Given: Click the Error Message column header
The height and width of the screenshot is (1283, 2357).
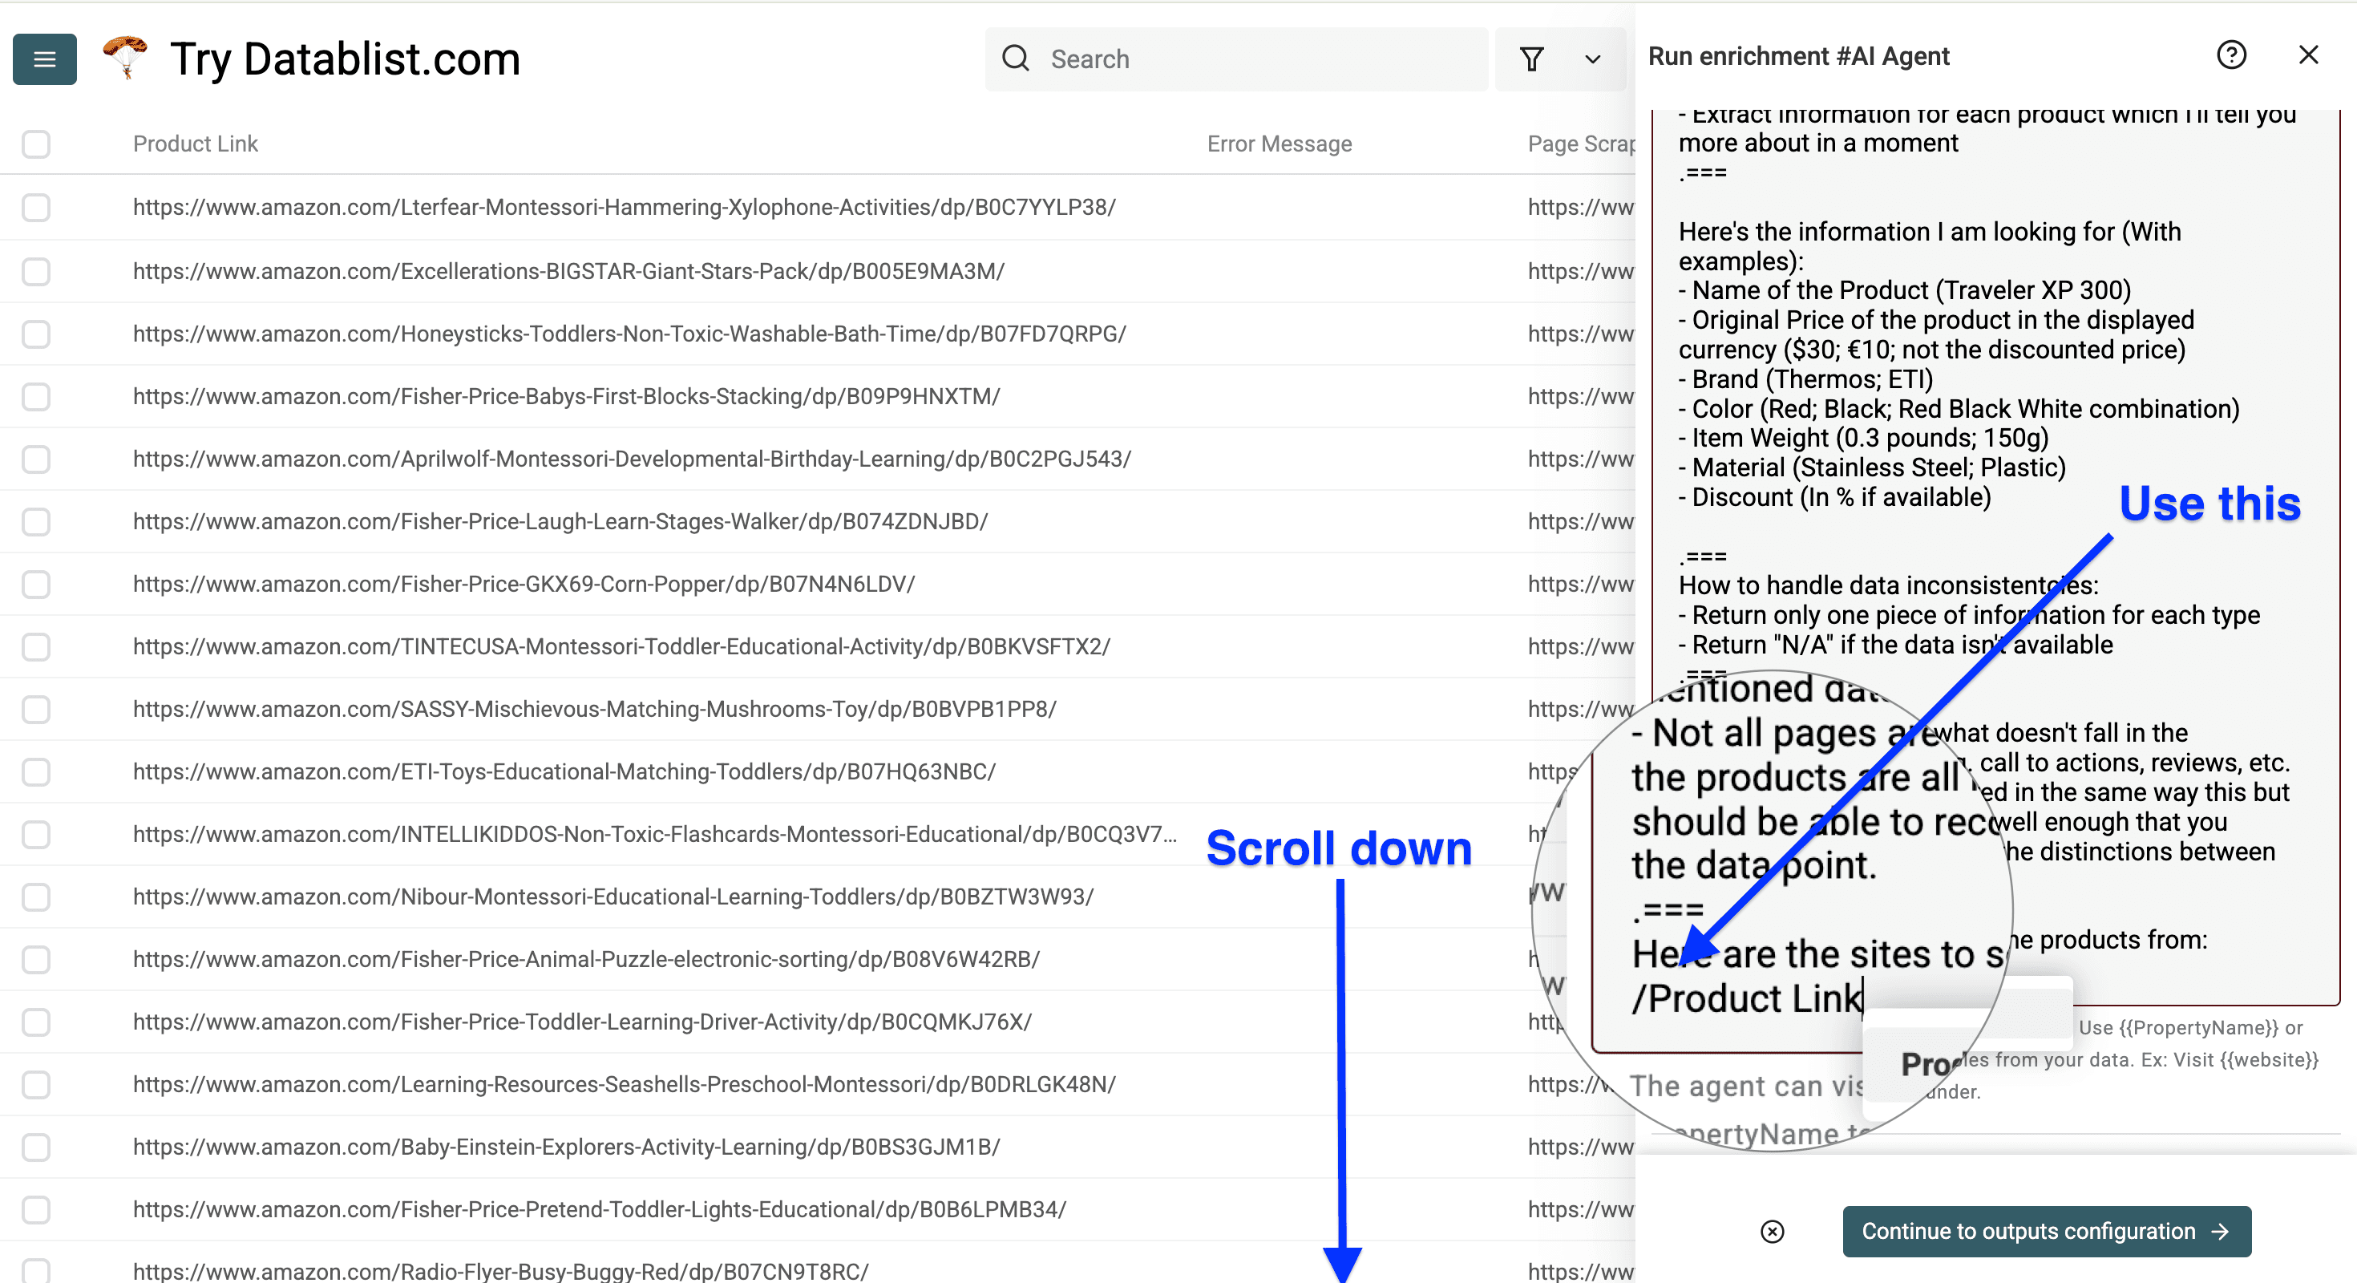Looking at the screenshot, I should pos(1278,144).
